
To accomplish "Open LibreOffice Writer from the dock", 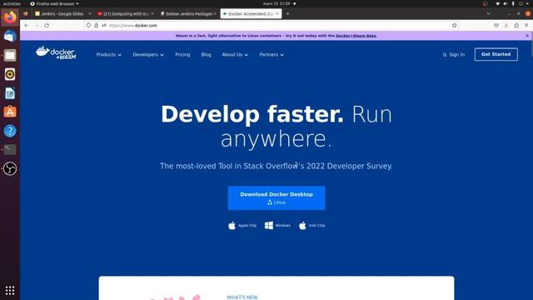I will pos(10,93).
